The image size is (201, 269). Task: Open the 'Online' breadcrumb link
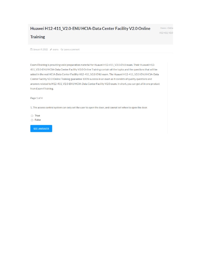(x=170, y=28)
